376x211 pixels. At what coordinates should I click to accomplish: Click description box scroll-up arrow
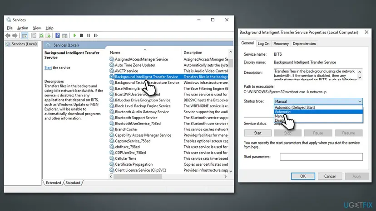pos(360,72)
